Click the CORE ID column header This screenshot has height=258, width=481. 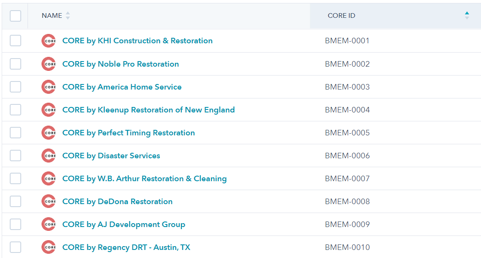341,16
